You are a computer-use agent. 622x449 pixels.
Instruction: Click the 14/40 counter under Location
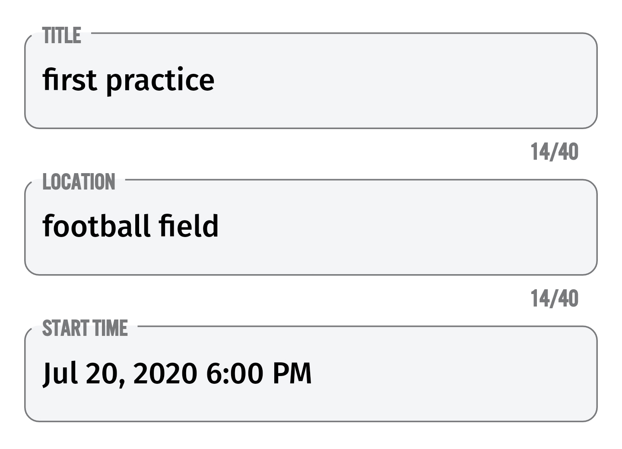pyautogui.click(x=555, y=297)
